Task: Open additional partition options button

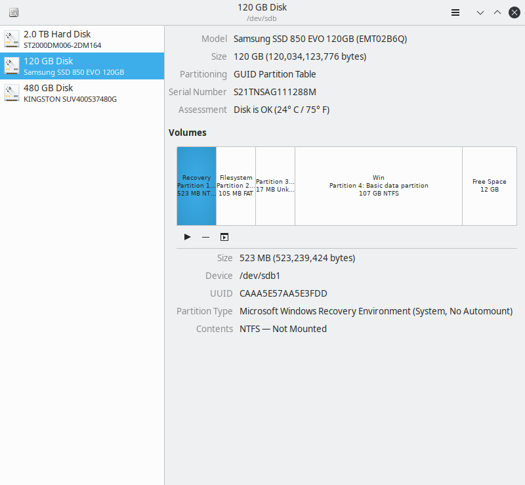Action: click(224, 237)
